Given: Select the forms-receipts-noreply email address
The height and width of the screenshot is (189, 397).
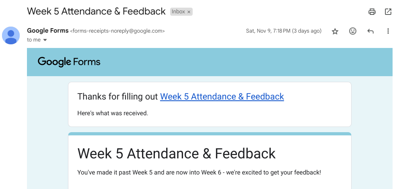Looking at the screenshot, I should [117, 31].
